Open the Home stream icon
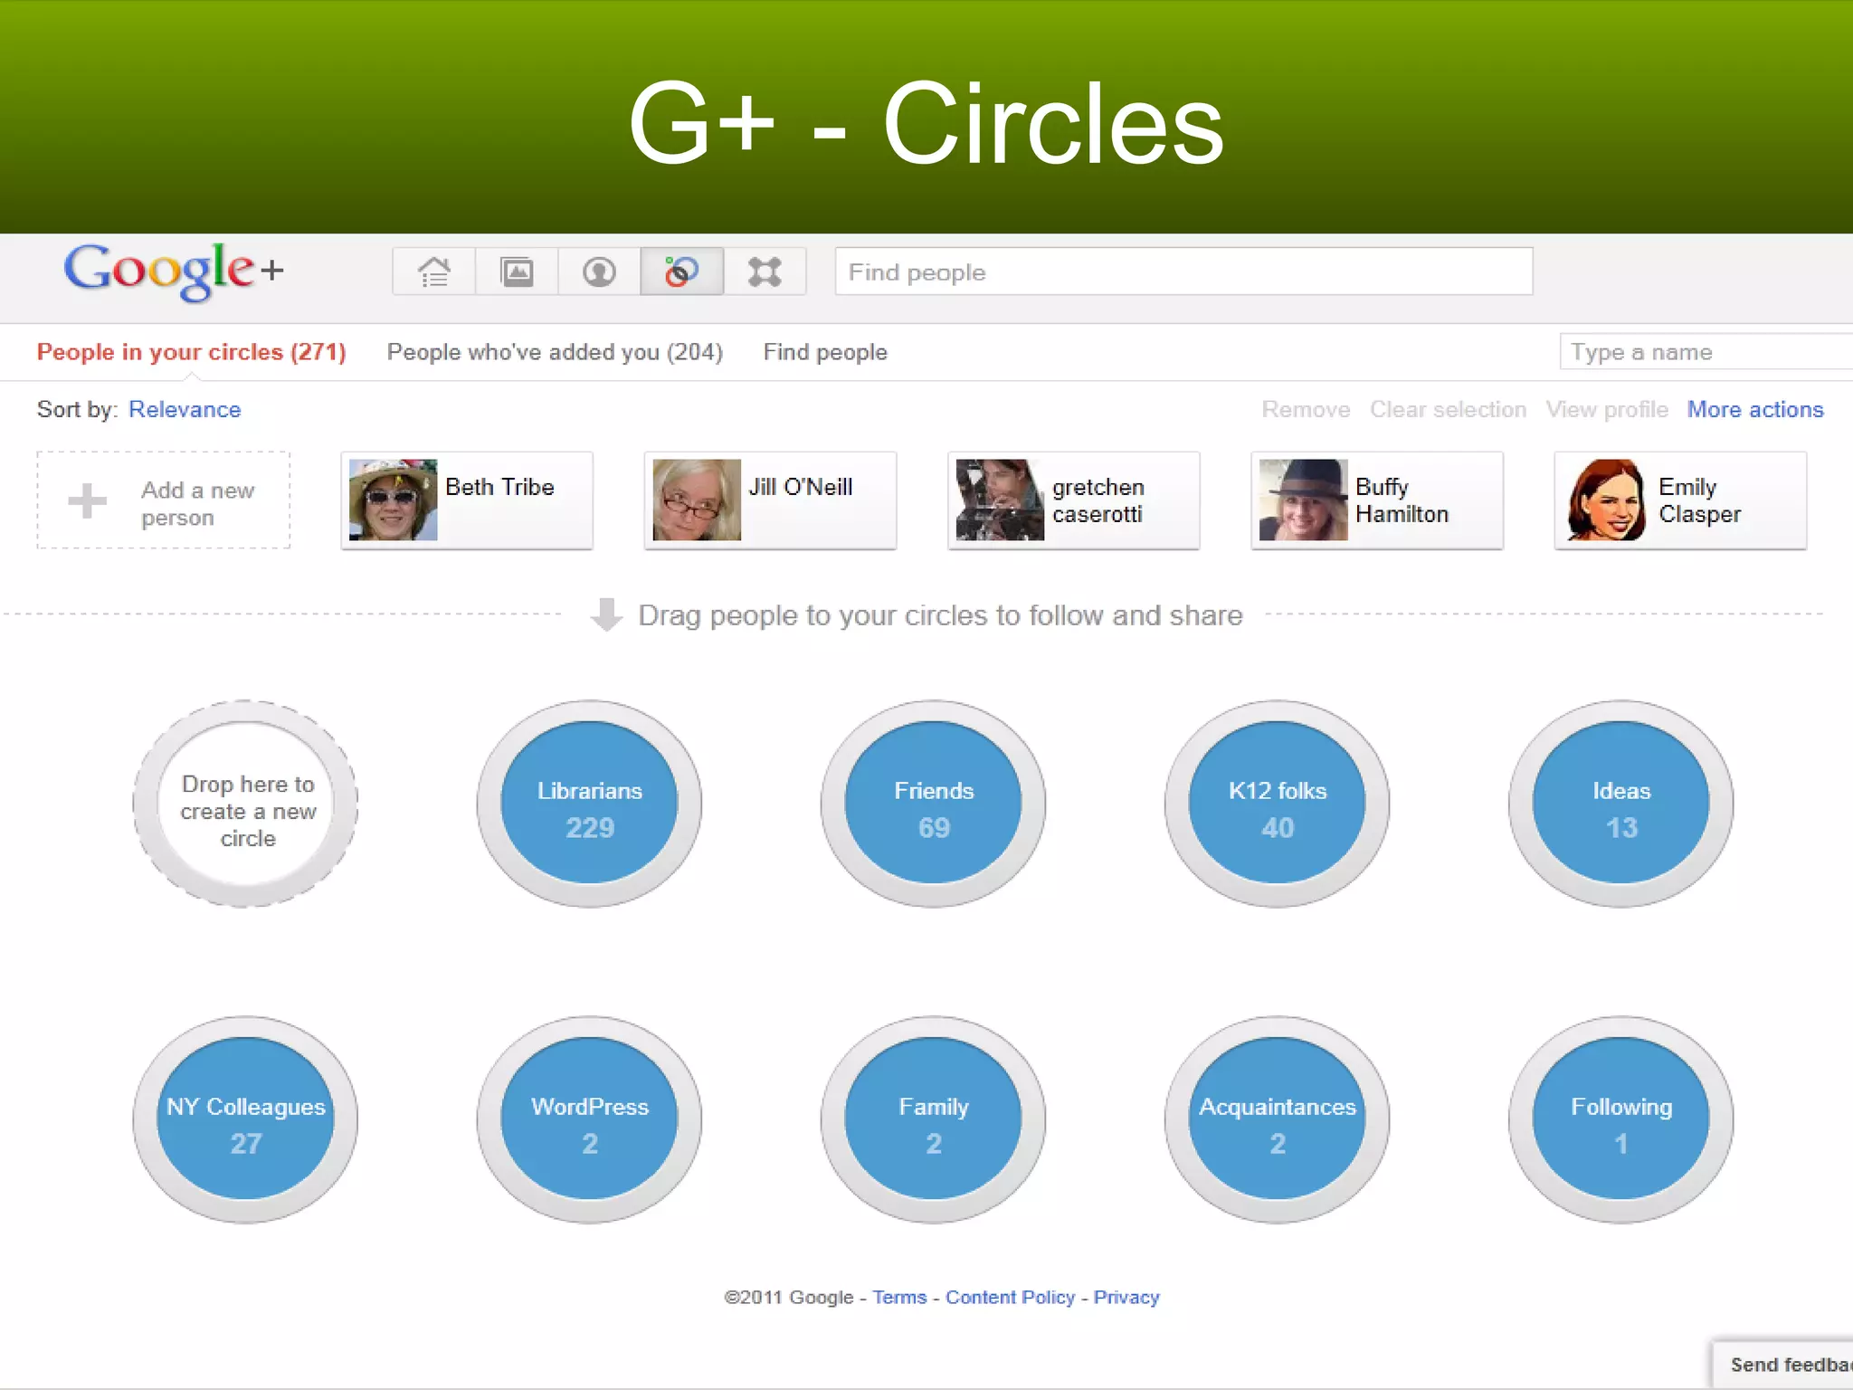 click(x=434, y=271)
